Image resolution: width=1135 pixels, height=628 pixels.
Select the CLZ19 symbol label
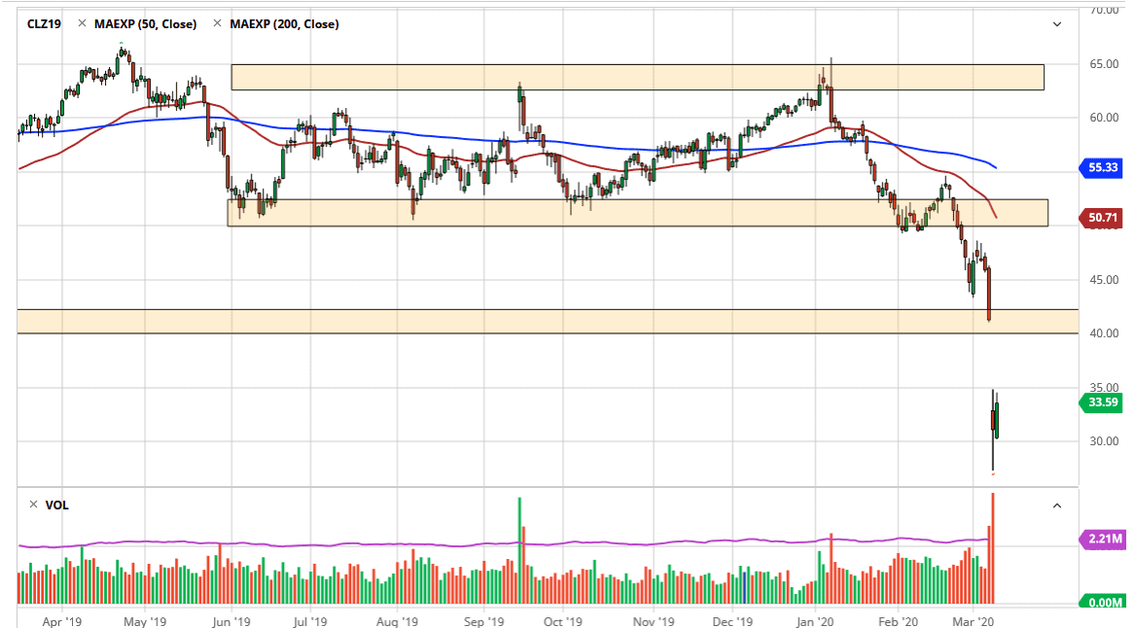44,24
